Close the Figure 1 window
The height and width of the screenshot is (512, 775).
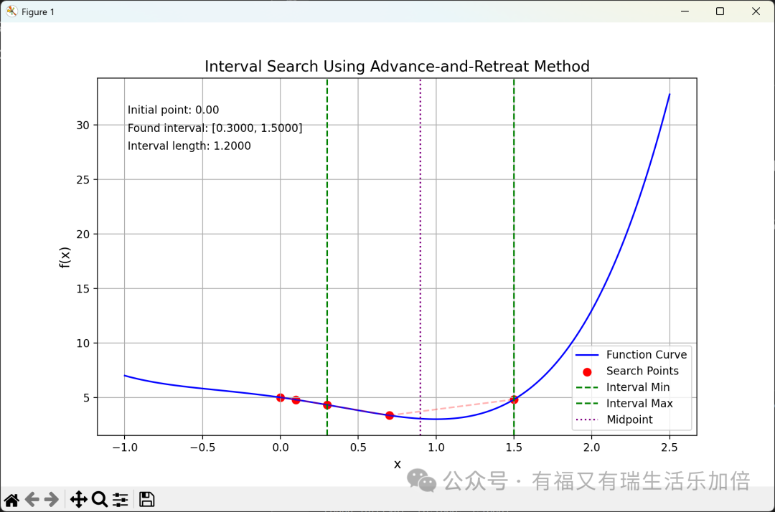[756, 11]
